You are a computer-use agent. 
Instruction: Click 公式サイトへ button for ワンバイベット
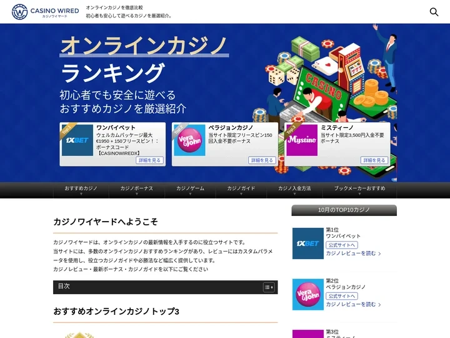[x=341, y=245]
